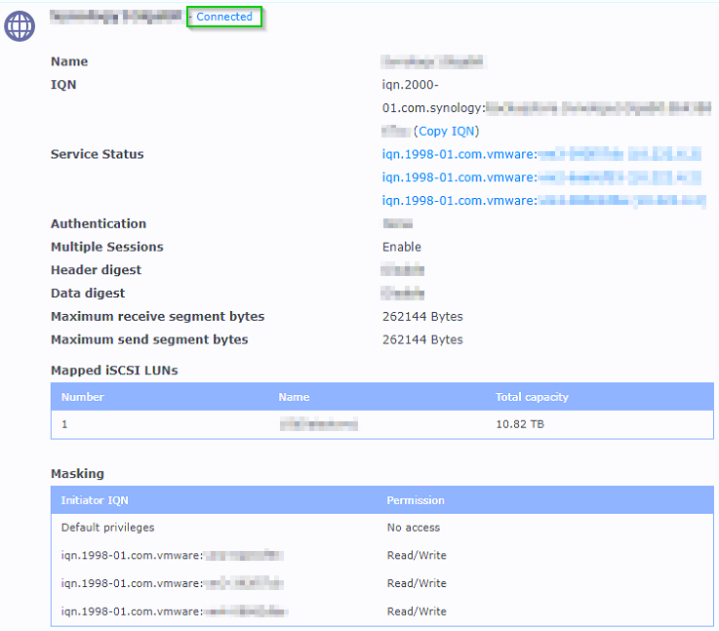Open the second Service Status vmware initiator link
Viewport: 719px width, 631px height.
(541, 177)
